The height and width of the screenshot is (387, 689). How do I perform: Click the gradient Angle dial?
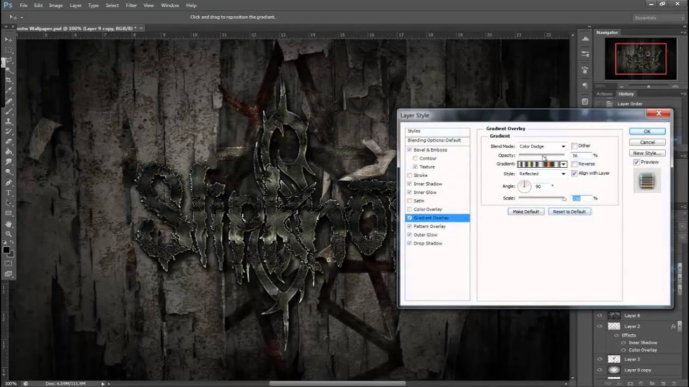click(524, 186)
